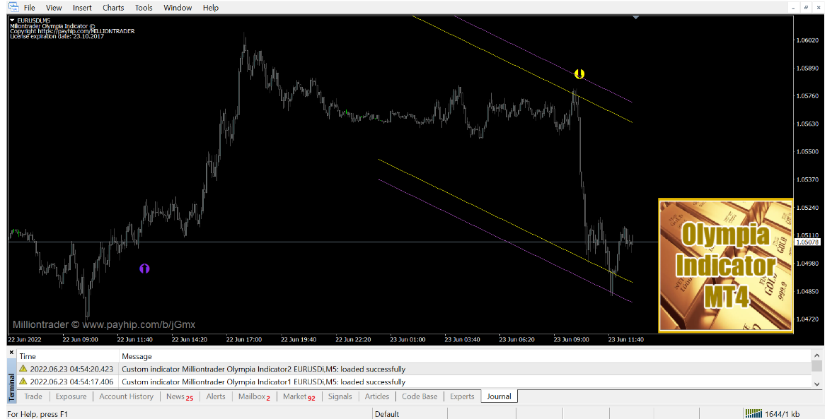Switch to the Signals tab
Screen dimensions: 832x419
[340, 396]
